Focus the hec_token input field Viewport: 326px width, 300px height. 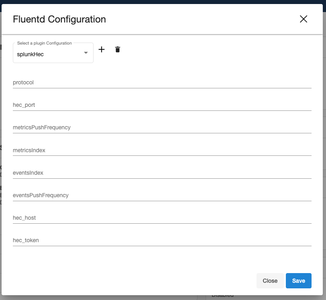[162, 240]
